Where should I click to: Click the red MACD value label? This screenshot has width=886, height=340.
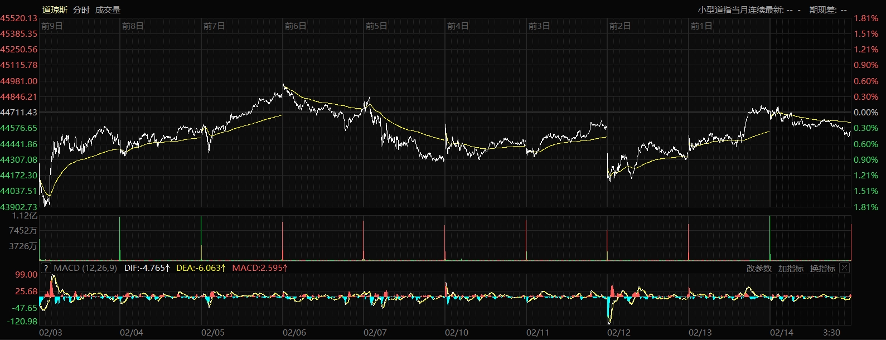coord(259,268)
